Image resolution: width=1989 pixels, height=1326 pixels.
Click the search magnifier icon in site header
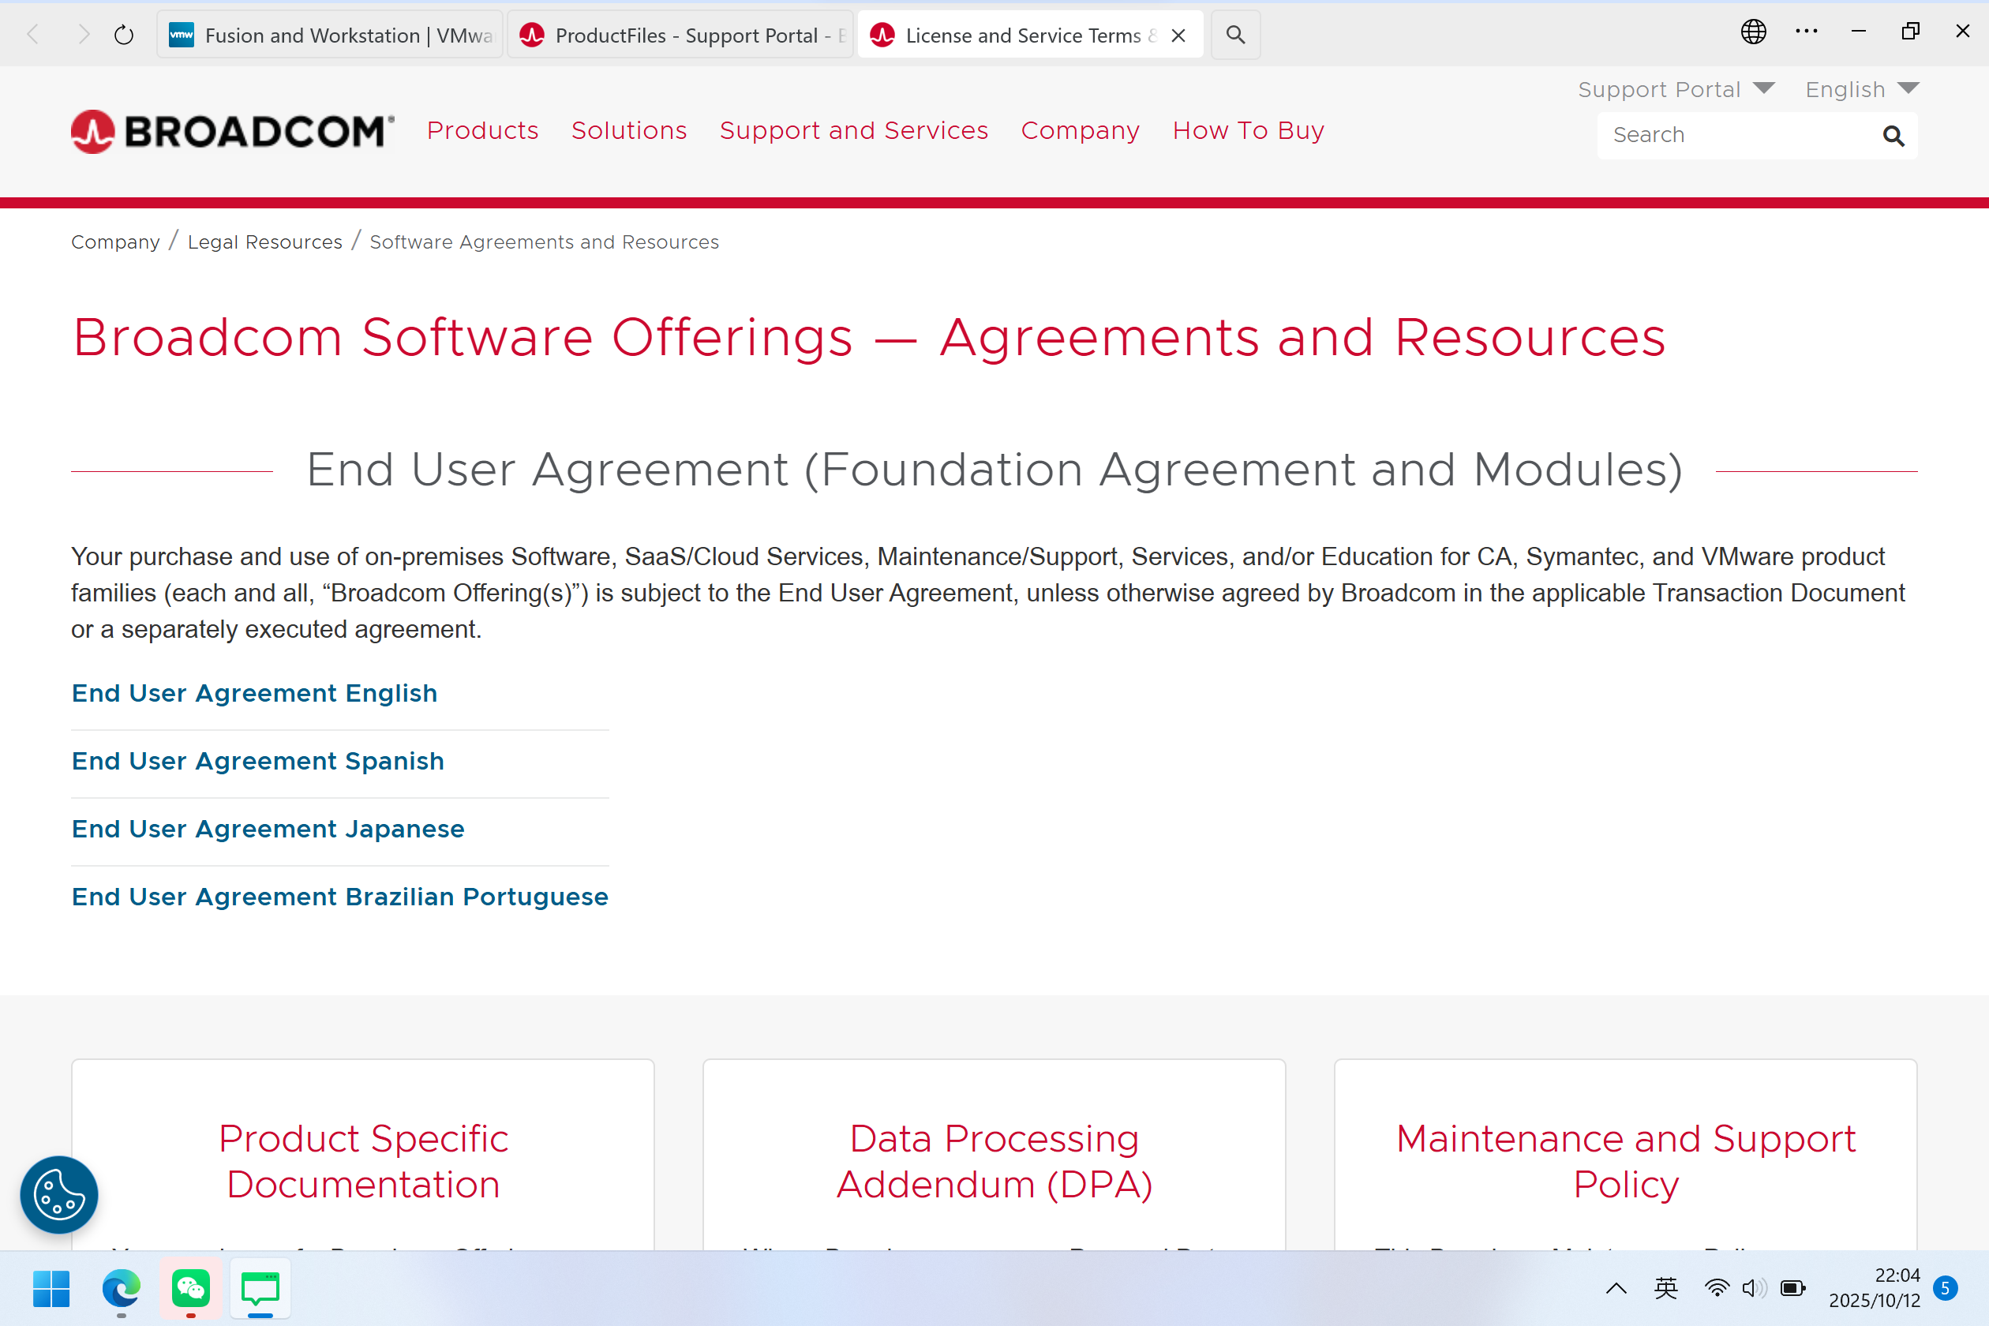tap(1893, 135)
